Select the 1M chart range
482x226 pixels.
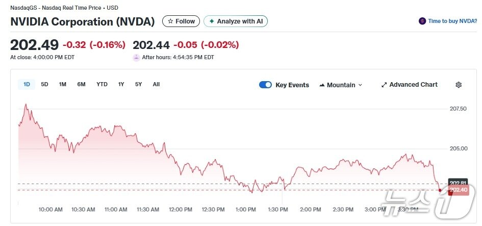point(62,85)
